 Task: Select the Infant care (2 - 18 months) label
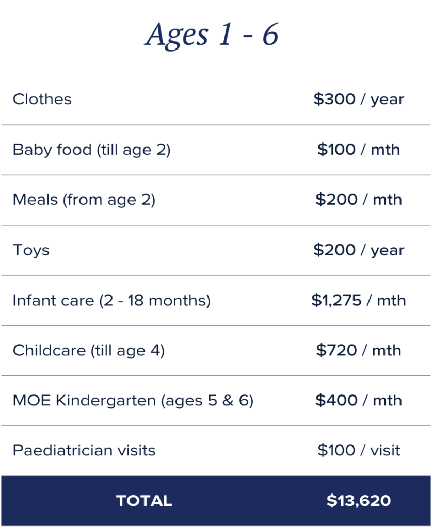pyautogui.click(x=111, y=301)
